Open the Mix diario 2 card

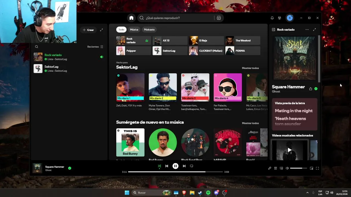(163, 92)
